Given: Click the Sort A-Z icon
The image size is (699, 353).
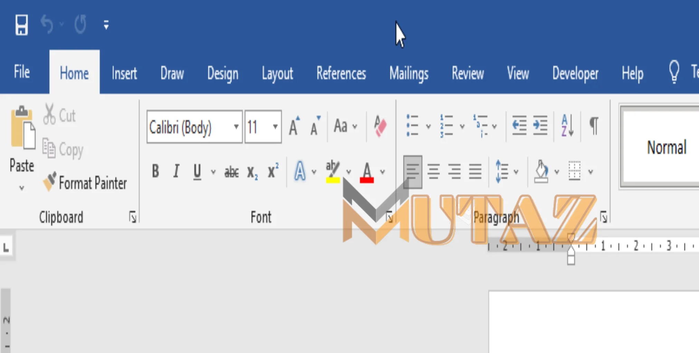Looking at the screenshot, I should click(567, 125).
